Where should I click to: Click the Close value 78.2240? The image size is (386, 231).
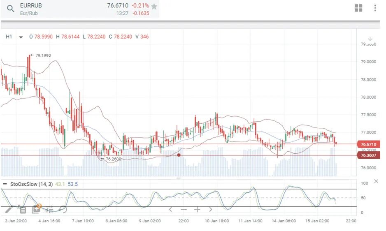coord(123,37)
